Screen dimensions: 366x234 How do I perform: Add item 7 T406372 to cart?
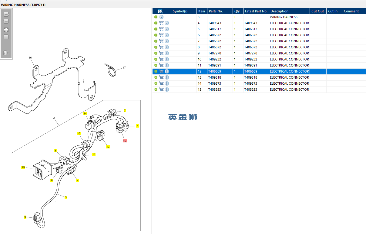[161, 41]
